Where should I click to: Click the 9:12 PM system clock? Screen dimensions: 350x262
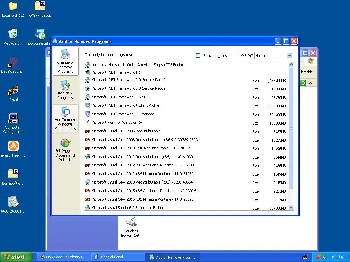[x=337, y=257]
